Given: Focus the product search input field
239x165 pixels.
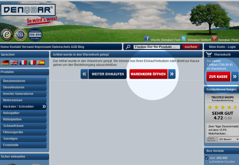Looking at the screenshot, I should point(157,47).
